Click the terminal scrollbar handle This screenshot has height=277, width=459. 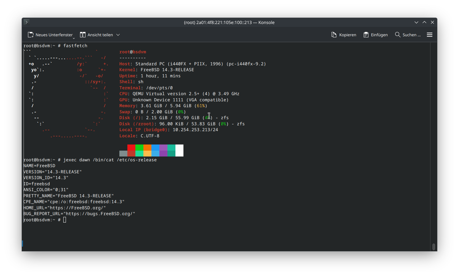click(434, 247)
